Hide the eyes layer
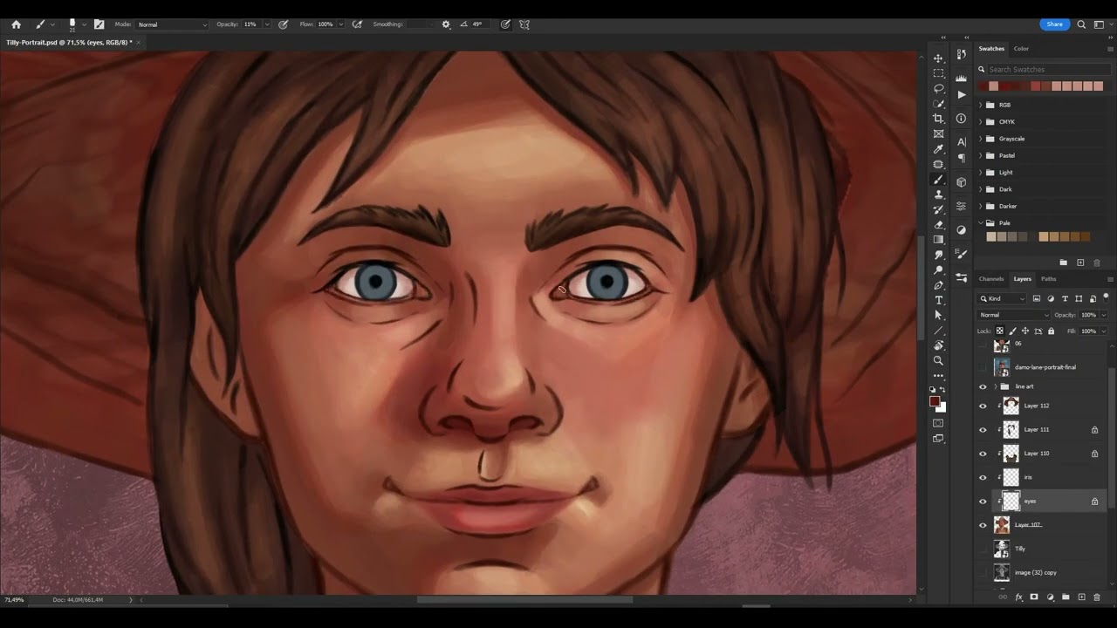The width and height of the screenshot is (1117, 628). coord(983,502)
